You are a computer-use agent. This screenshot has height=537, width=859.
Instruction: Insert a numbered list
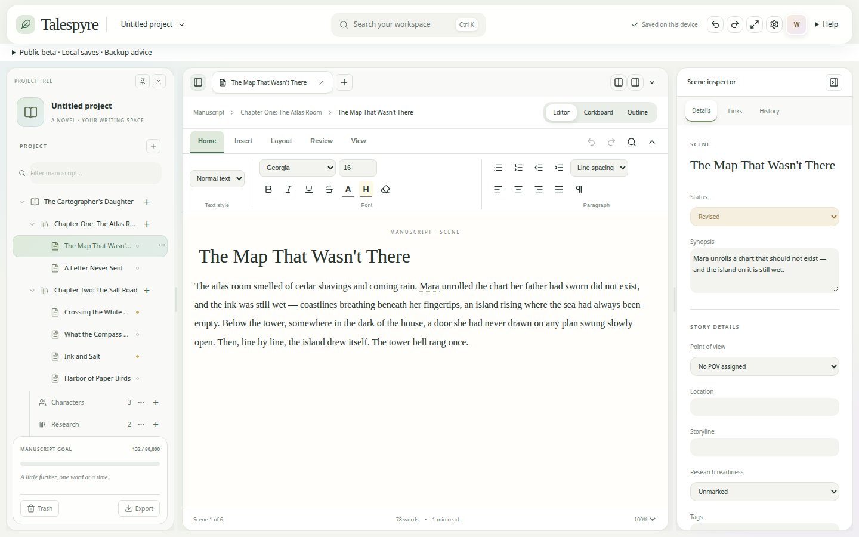pyautogui.click(x=518, y=168)
